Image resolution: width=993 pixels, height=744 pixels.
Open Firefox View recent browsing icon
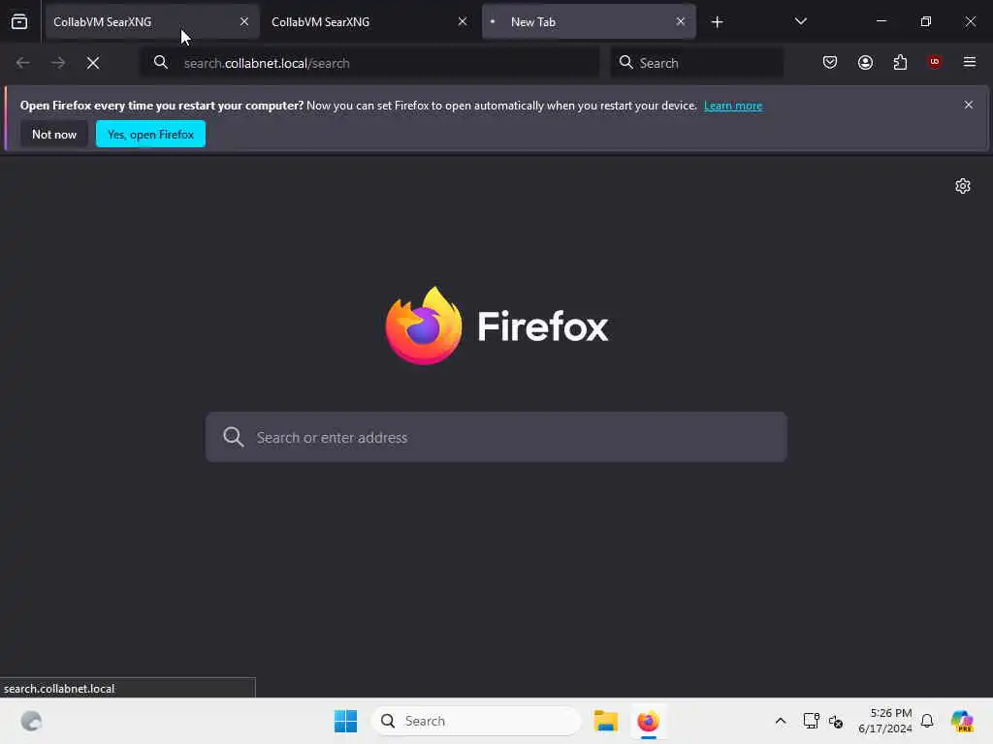19,21
